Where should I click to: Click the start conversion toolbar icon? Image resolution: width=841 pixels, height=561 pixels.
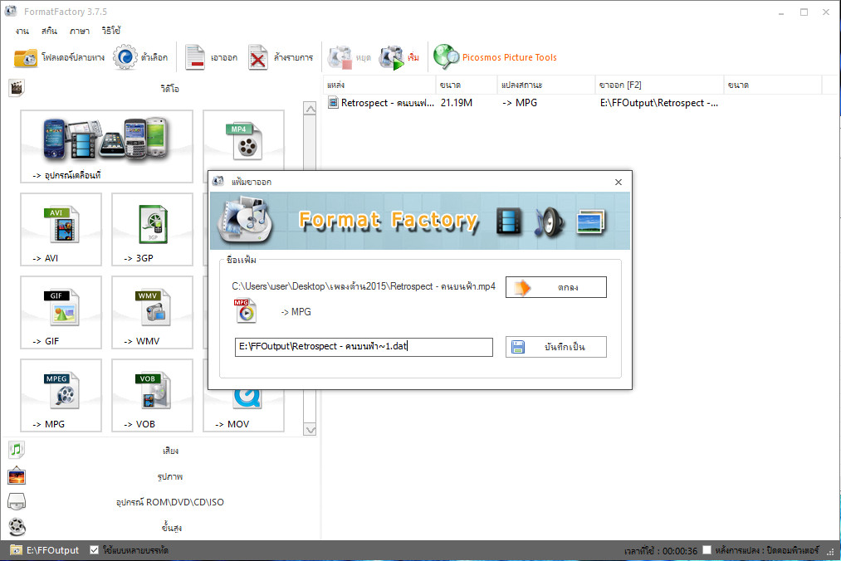tap(392, 57)
